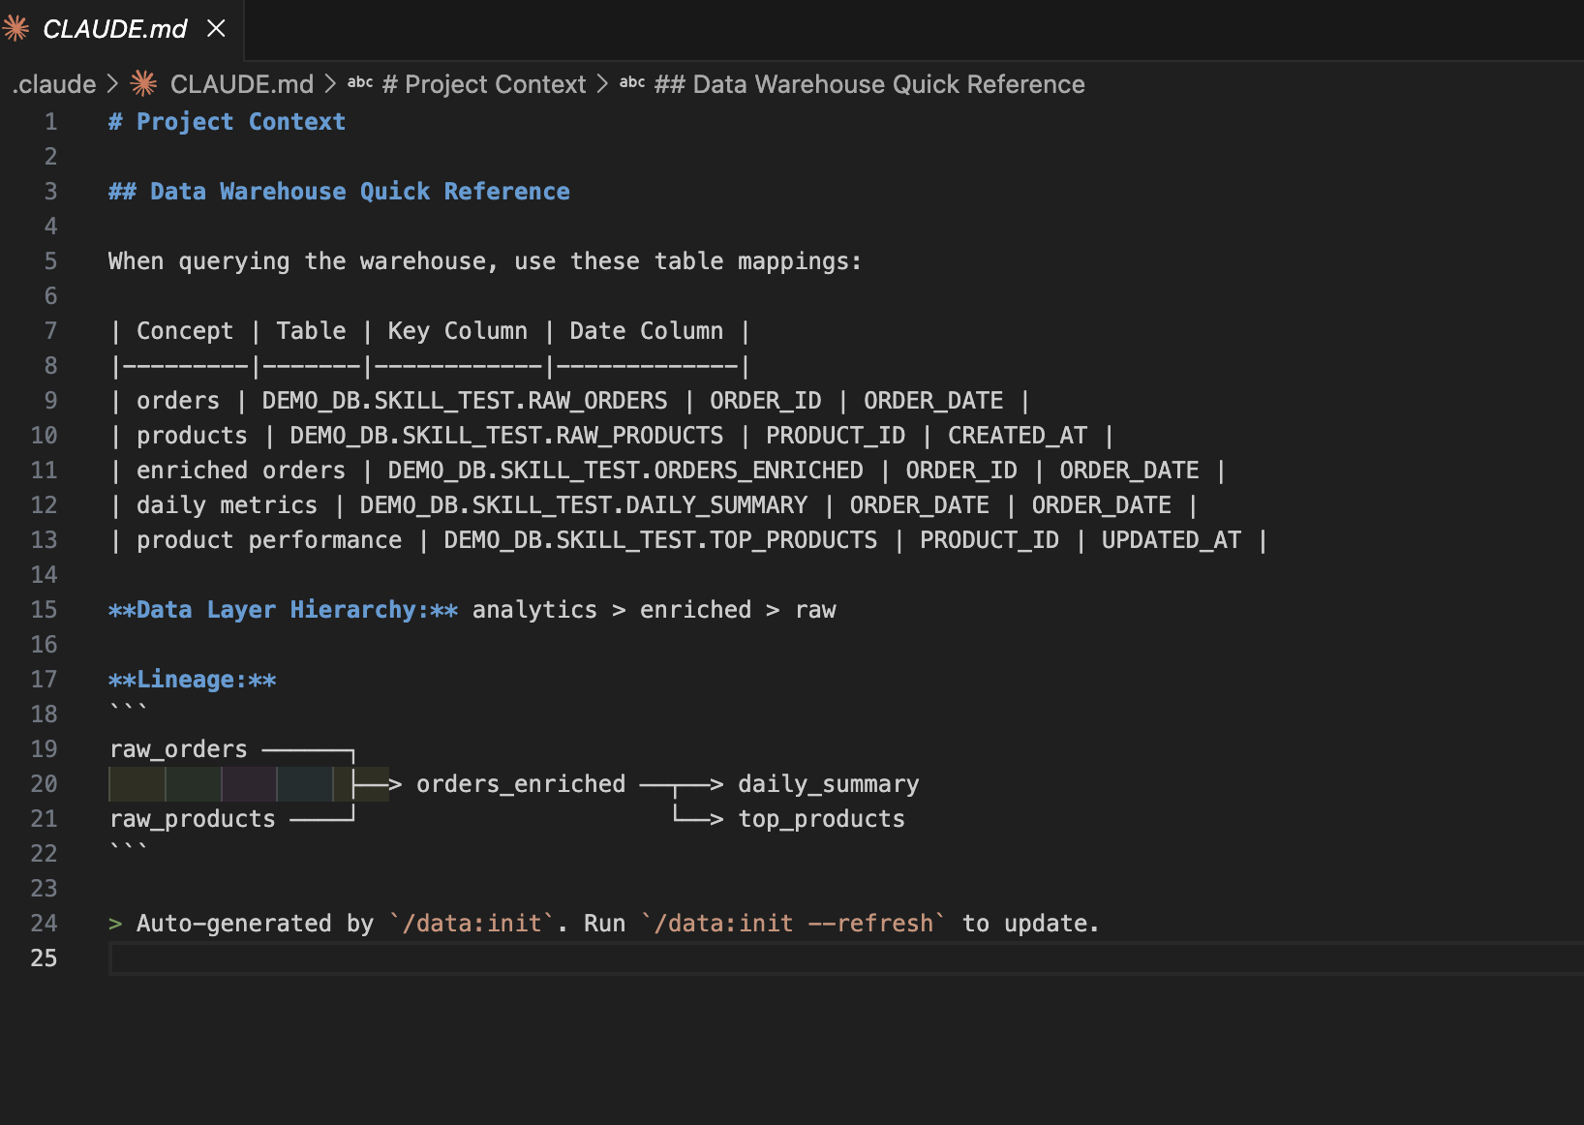Open the CLAUDE.md file breadcrumb

[241, 84]
